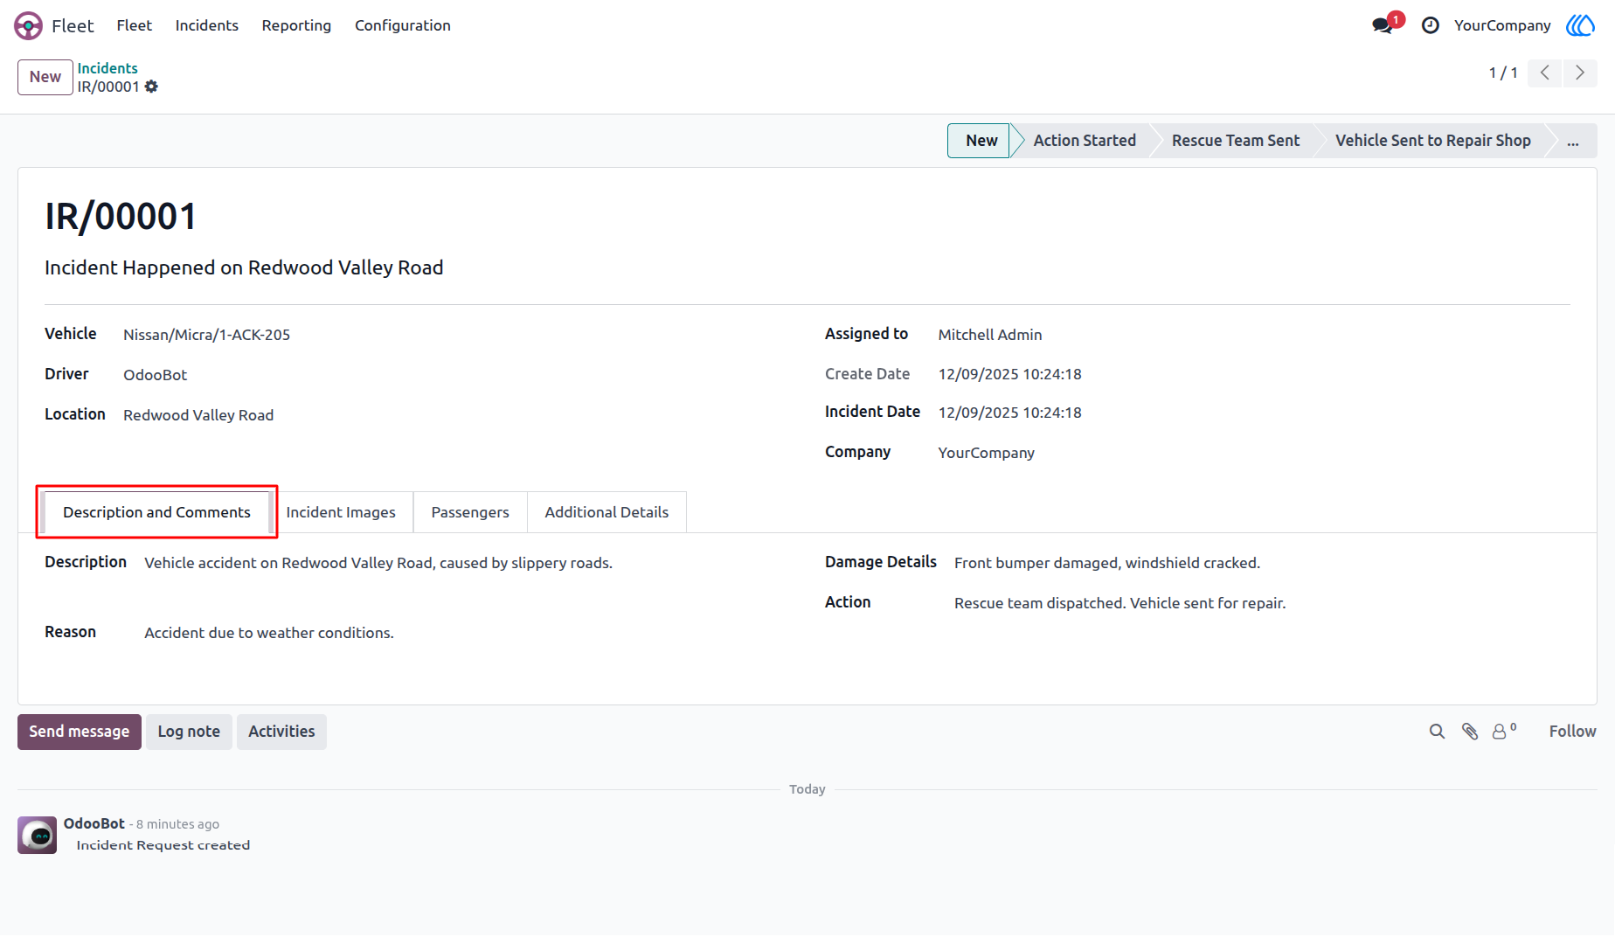
Task: Click the user avatar icon at top right
Action: [1581, 25]
